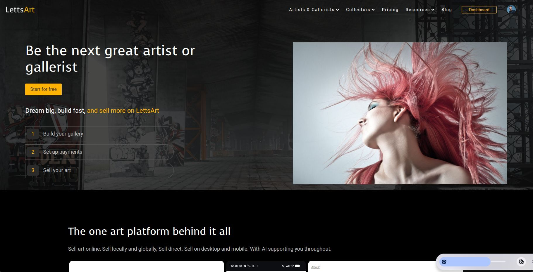Click the LettsArt logo
The image size is (533, 272).
[x=20, y=9]
